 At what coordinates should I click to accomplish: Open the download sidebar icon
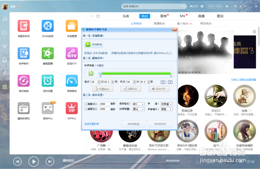pyautogui.click(x=5, y=73)
